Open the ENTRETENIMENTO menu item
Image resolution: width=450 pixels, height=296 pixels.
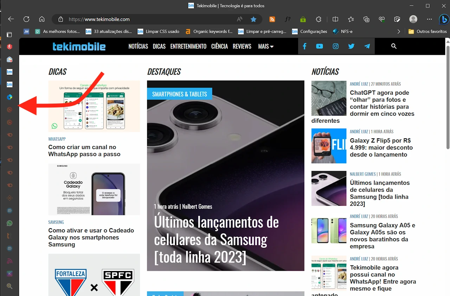pyautogui.click(x=188, y=46)
